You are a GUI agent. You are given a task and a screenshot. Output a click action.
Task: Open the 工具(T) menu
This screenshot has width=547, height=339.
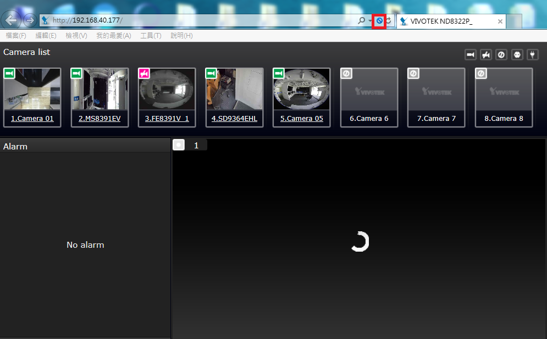tap(151, 36)
